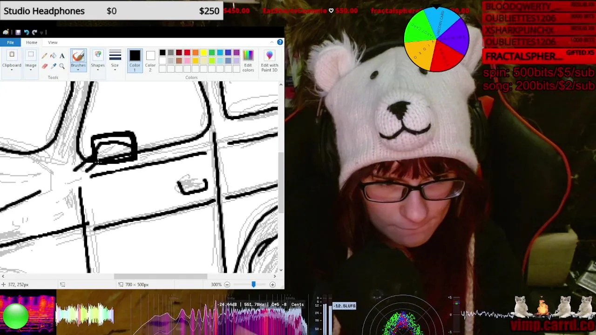Select the Fill with color bucket tool
Screen dimensions: 596x335
[53, 56]
